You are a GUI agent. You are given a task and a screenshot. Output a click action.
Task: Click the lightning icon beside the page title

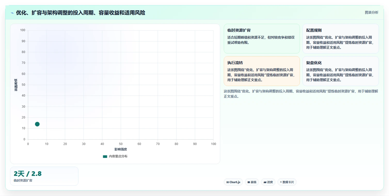pyautogui.click(x=12, y=13)
